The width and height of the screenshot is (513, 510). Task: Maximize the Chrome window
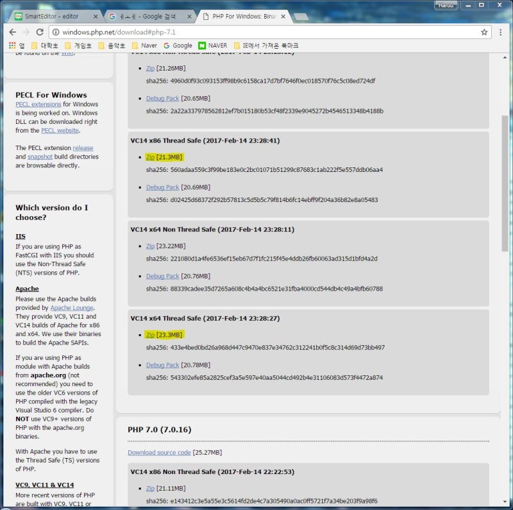click(x=482, y=5)
